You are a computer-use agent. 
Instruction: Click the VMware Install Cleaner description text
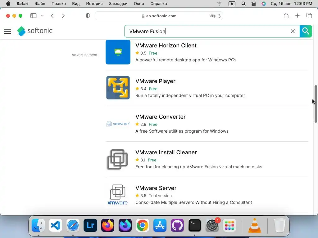(199, 167)
